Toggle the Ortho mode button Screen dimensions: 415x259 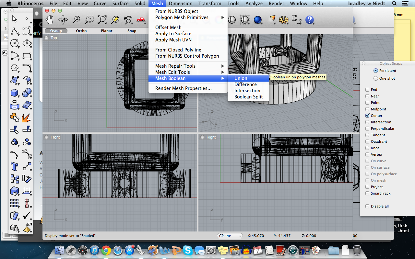(81, 31)
